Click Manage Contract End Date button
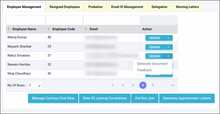 pyautogui.click(x=53, y=98)
